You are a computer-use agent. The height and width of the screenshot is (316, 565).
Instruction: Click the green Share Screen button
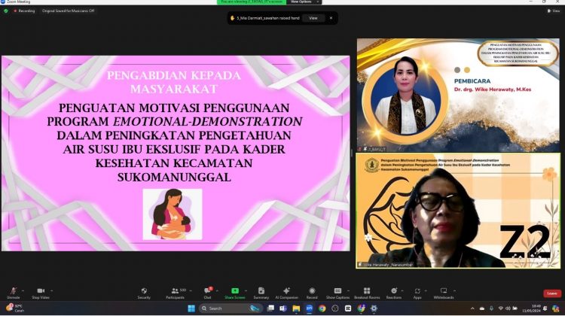click(x=235, y=293)
